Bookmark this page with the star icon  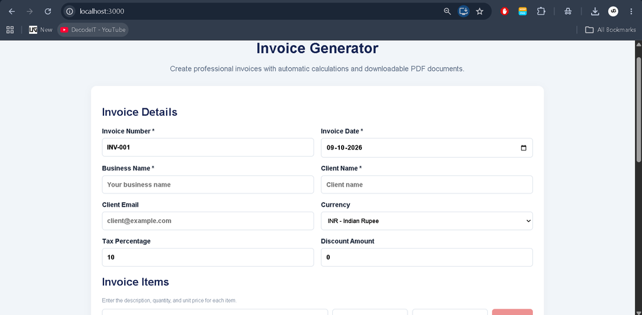click(x=480, y=11)
